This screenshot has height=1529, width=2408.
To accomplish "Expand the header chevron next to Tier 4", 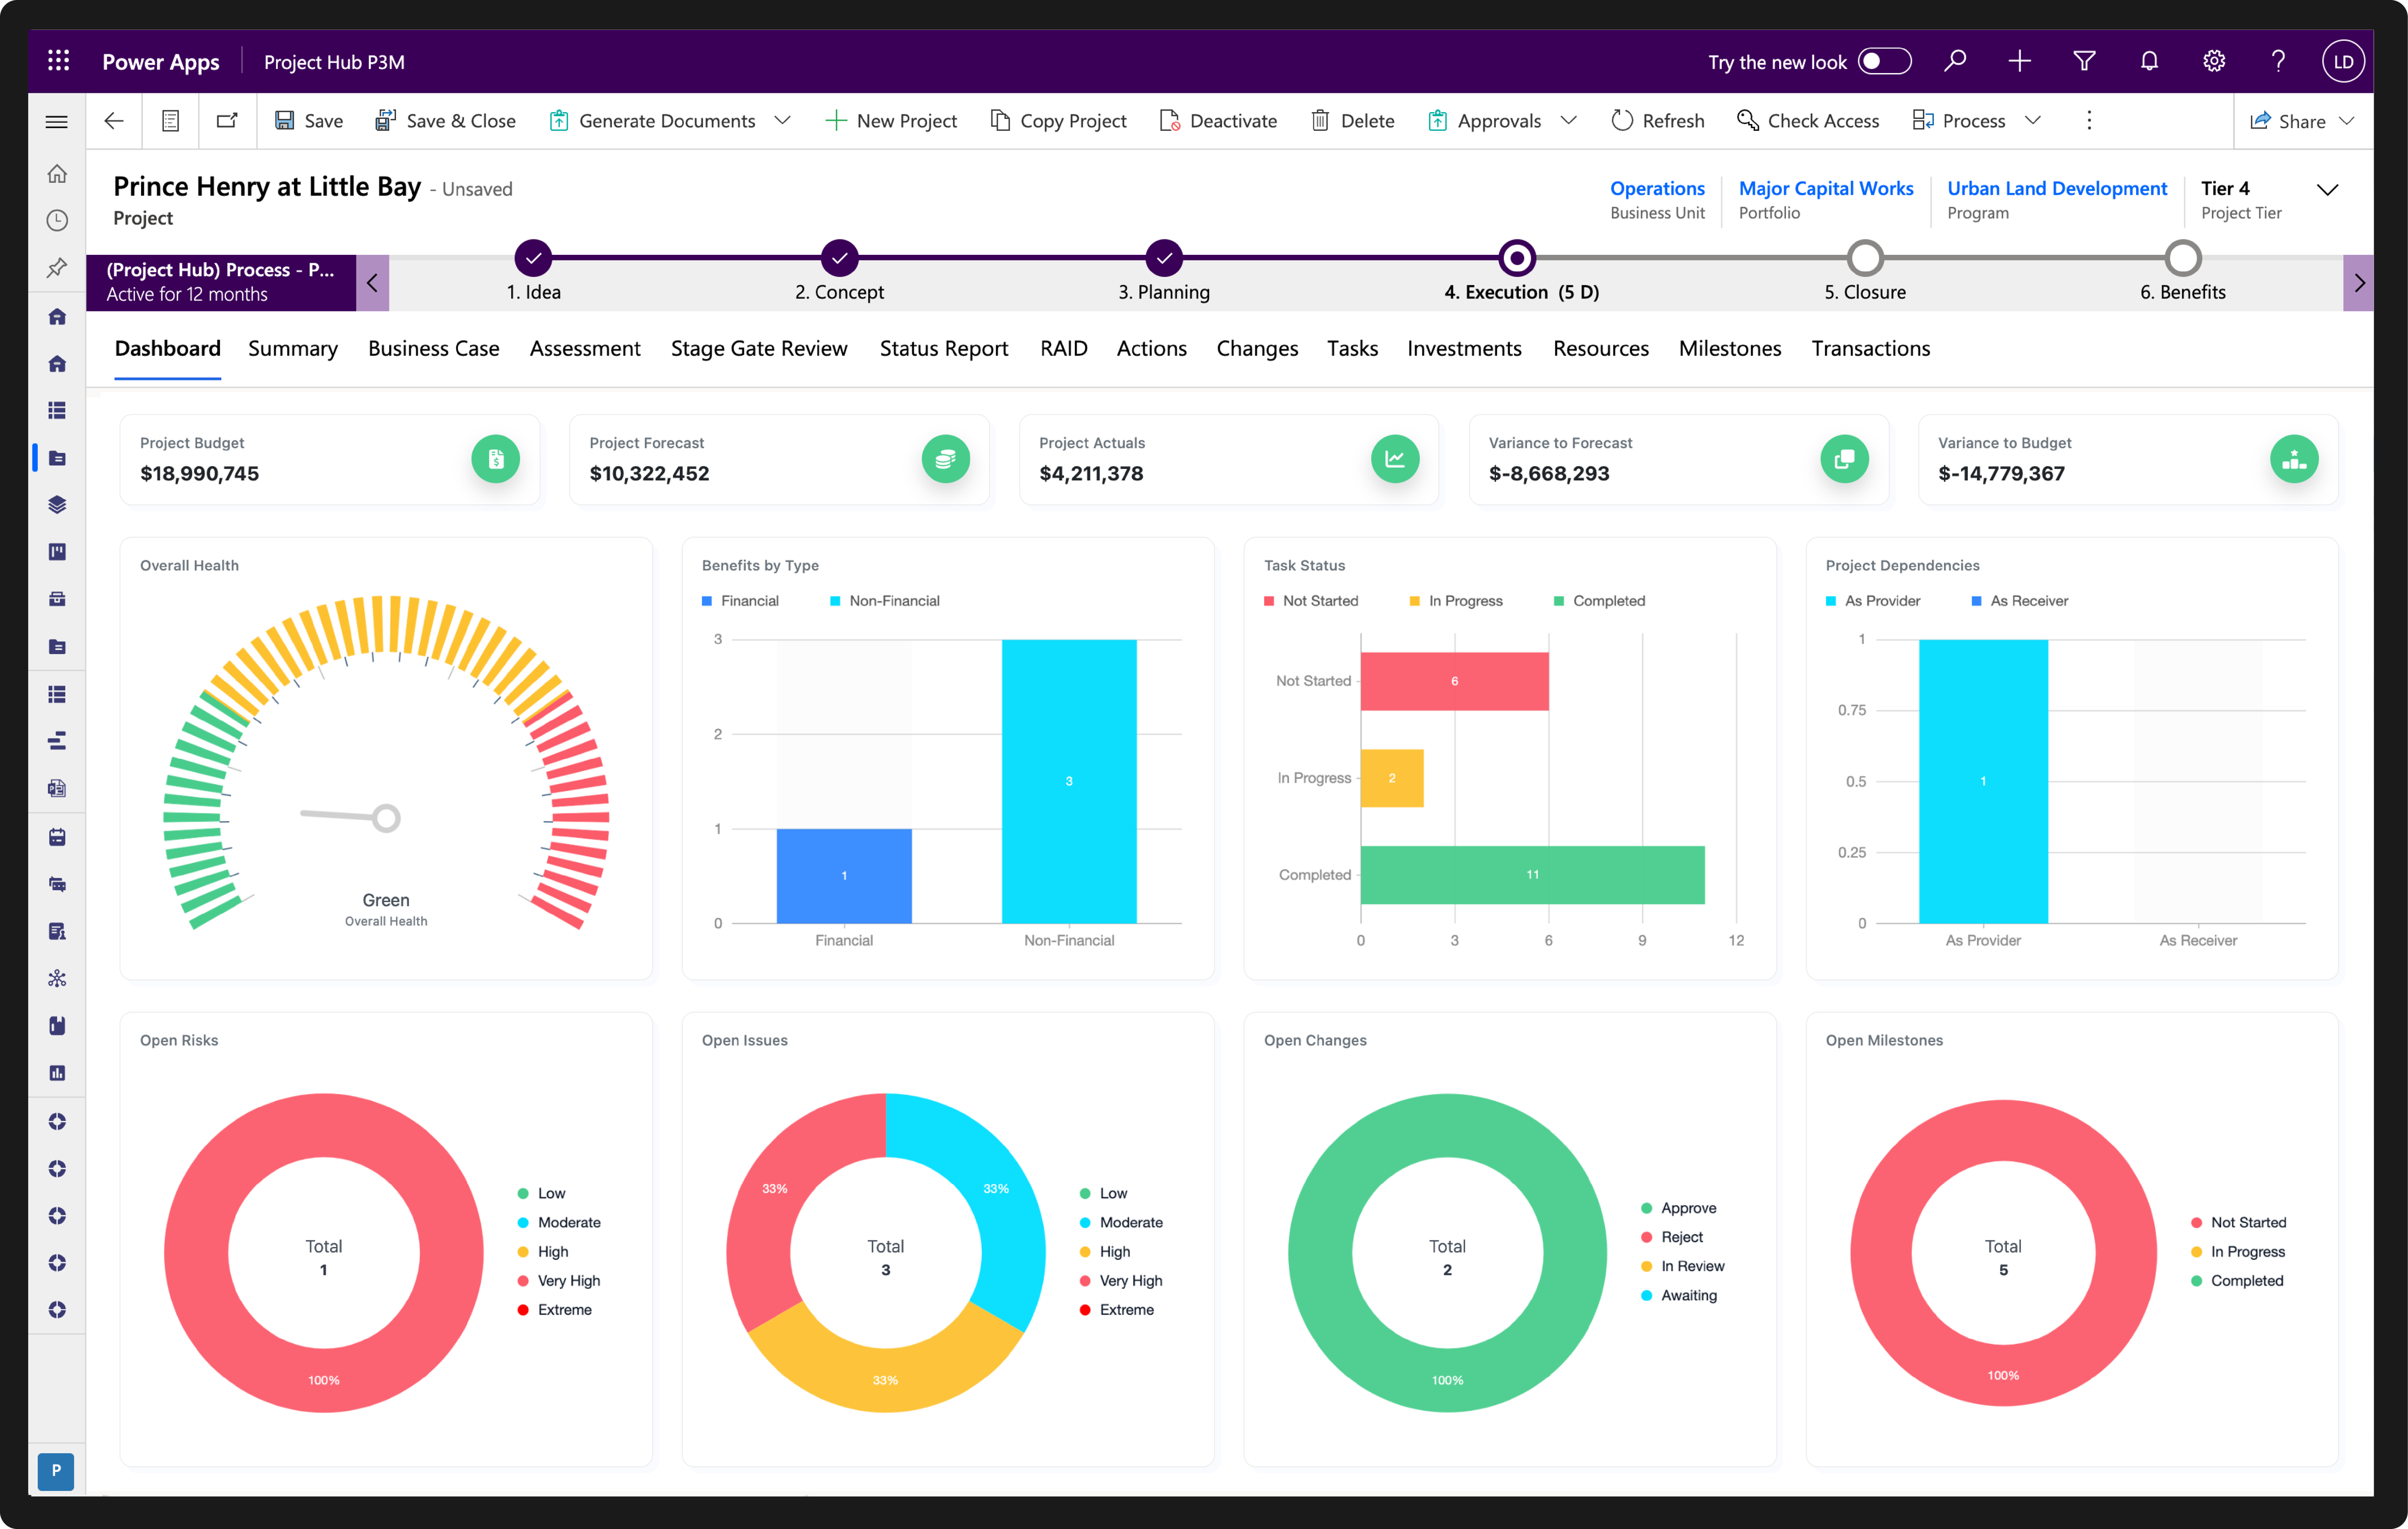I will [2327, 190].
